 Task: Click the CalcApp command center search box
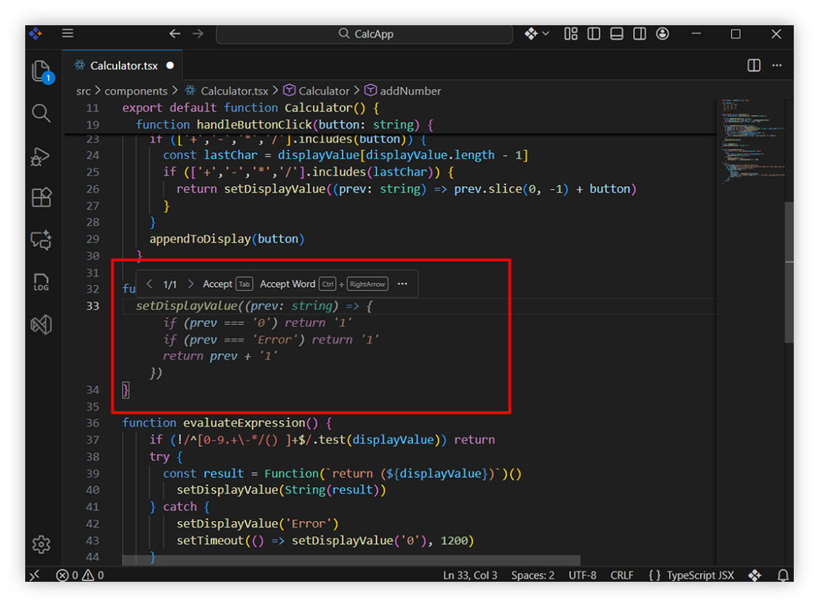pos(364,34)
